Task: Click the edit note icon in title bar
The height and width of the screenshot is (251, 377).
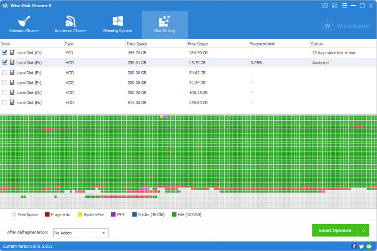Action: (x=335, y=6)
